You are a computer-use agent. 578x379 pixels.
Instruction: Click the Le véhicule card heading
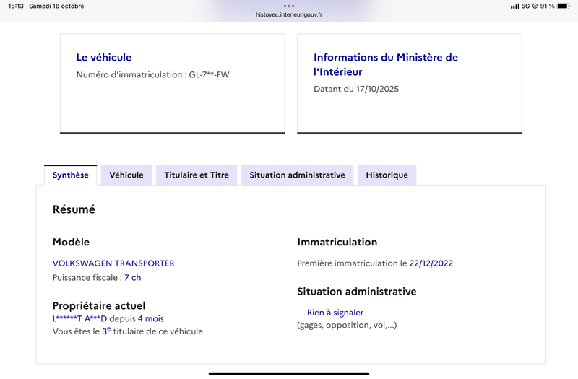pyautogui.click(x=104, y=58)
